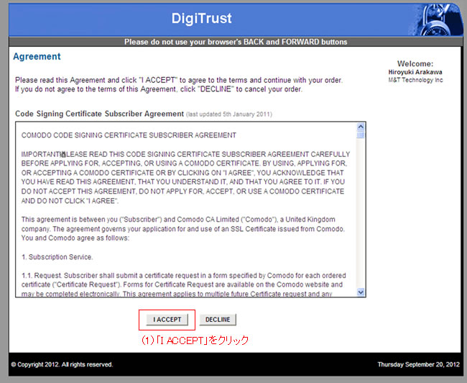Viewport: 467px width, 383px height.
Task: Click the name Hiroyuki Arakawa
Action: pos(415,72)
